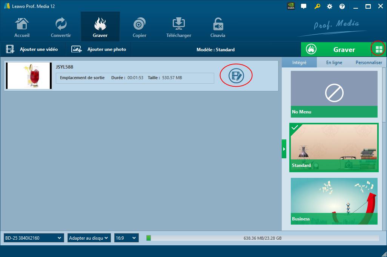Screen dimensions: 387x257
Task: Select the Graver burn module
Action: (x=100, y=27)
